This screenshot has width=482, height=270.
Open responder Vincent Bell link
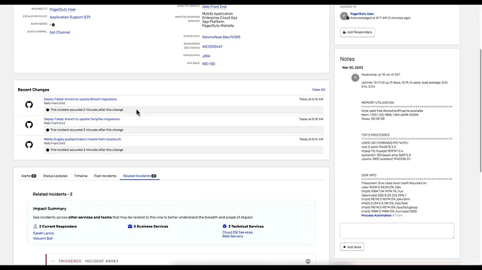pyautogui.click(x=43, y=239)
